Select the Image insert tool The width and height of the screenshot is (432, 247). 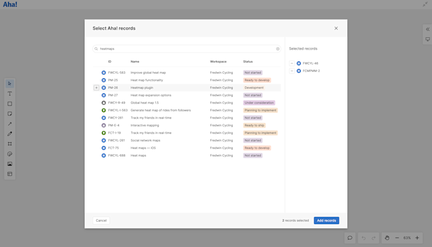[x=10, y=164]
